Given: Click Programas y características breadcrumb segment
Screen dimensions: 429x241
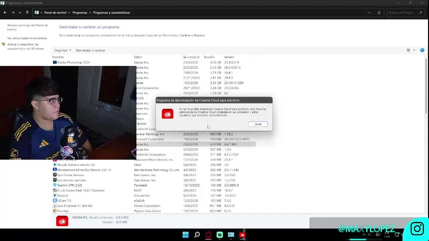Looking at the screenshot, I should click(112, 13).
